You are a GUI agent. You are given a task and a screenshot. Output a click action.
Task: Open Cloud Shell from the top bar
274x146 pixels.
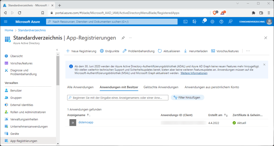pos(185,22)
